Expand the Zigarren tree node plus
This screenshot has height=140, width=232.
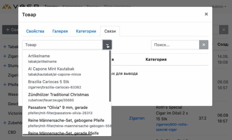[x=5, y=56]
